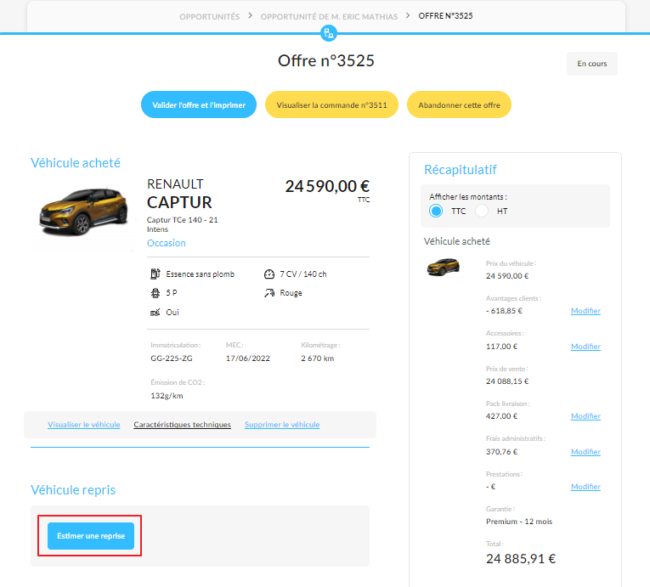650x587 pixels.
Task: Click the 117,00 € Accessoires value
Action: pos(501,347)
